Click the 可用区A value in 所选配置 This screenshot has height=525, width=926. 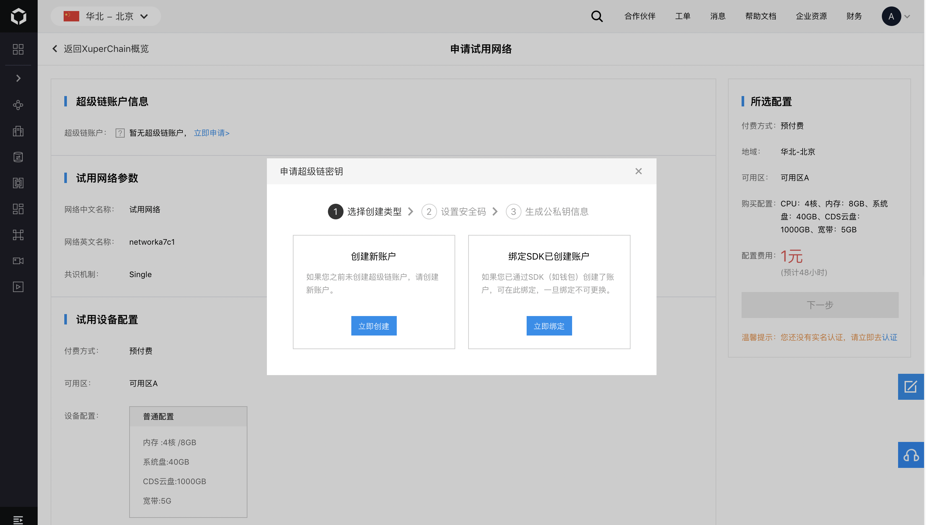click(x=794, y=178)
